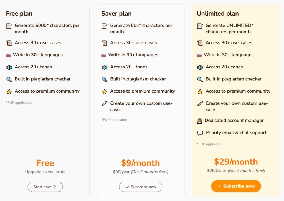Click the Start now button in Free plan
The width and height of the screenshot is (284, 201).
pos(45,187)
